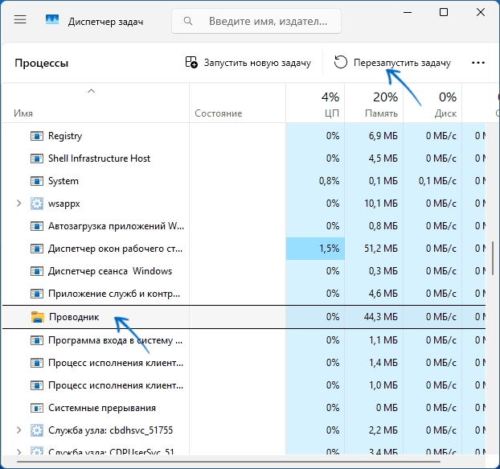Collapse sort arrow above Имя column
Screen dimensions: 500x469
[x=91, y=91]
